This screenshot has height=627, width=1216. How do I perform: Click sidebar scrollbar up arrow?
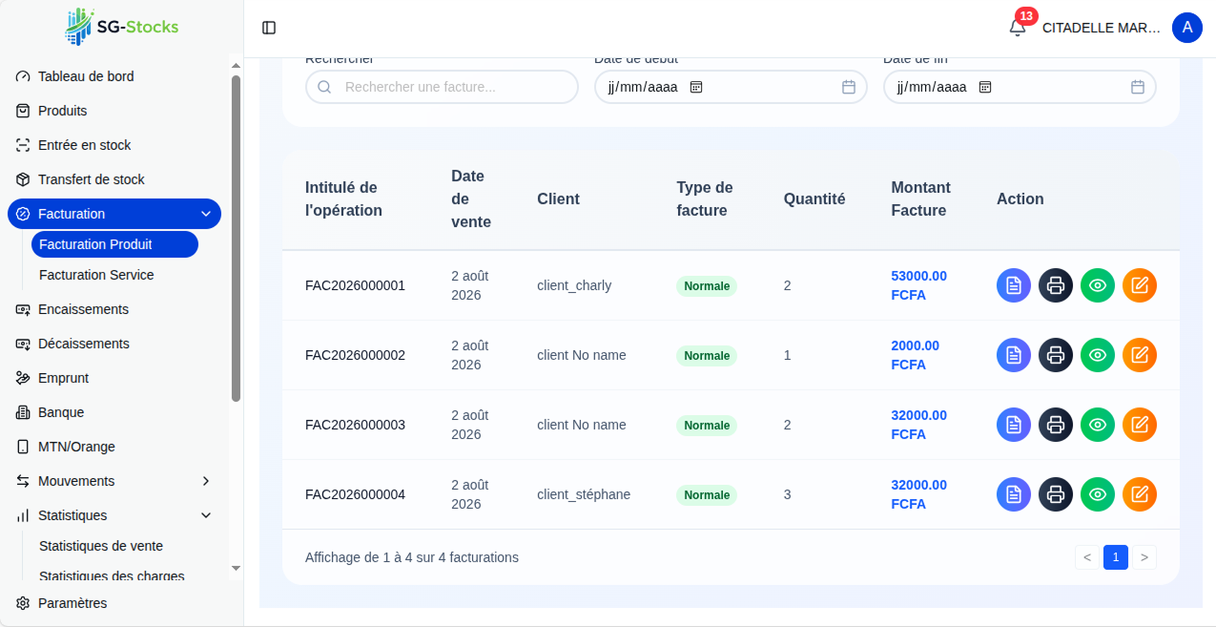236,66
